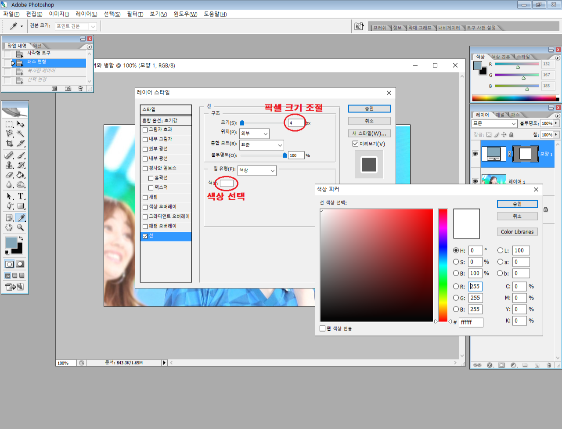Toggle the 내부 그림자 checkbox
Viewport: 562px width, 429px height.
145,140
